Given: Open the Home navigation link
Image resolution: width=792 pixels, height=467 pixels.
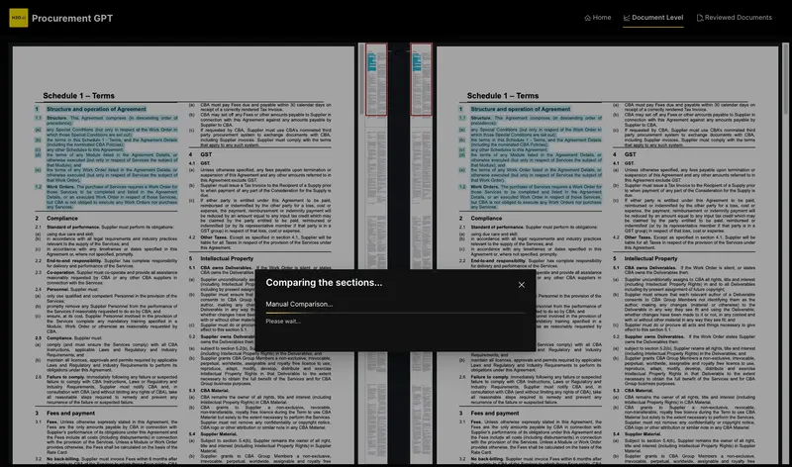Looking at the screenshot, I should [598, 18].
